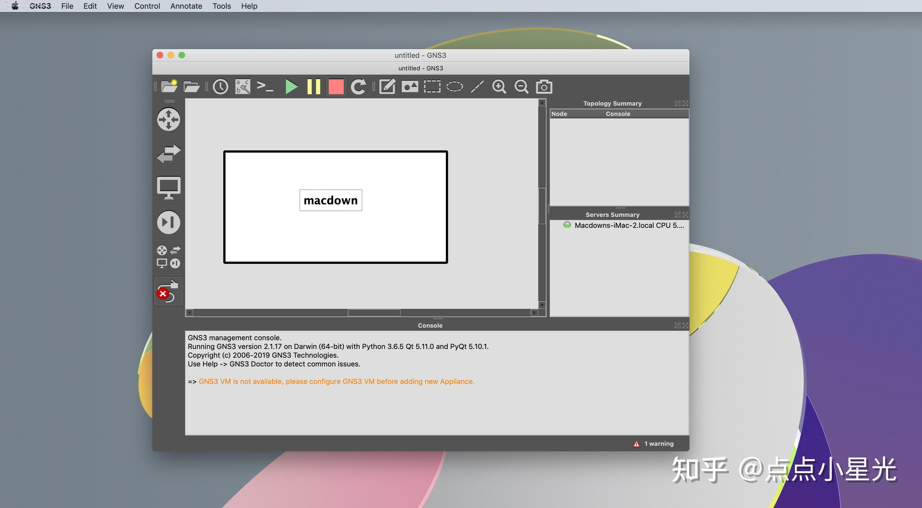Click the scroll up arrow of canvas
The height and width of the screenshot is (508, 922).
tap(542, 103)
